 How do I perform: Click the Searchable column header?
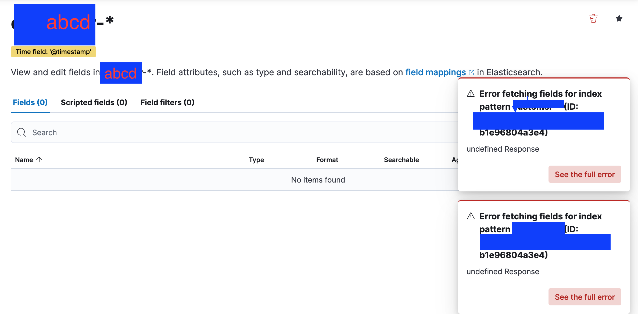(401, 160)
